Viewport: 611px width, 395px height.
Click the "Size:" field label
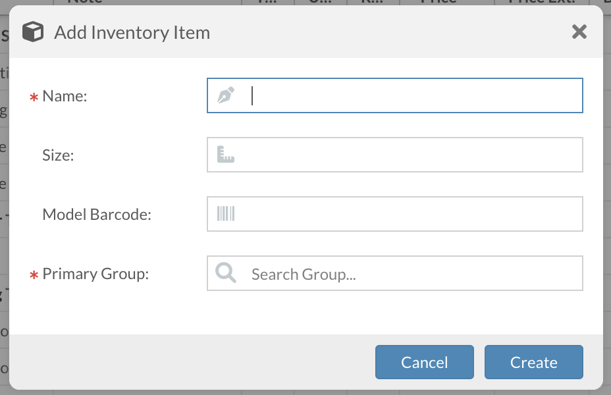pos(58,155)
